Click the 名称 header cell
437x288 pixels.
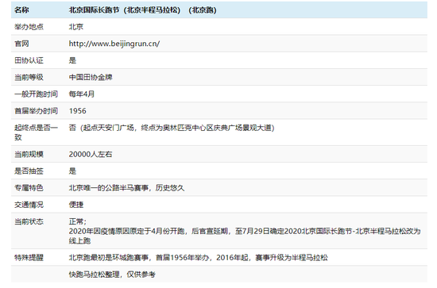click(x=21, y=10)
